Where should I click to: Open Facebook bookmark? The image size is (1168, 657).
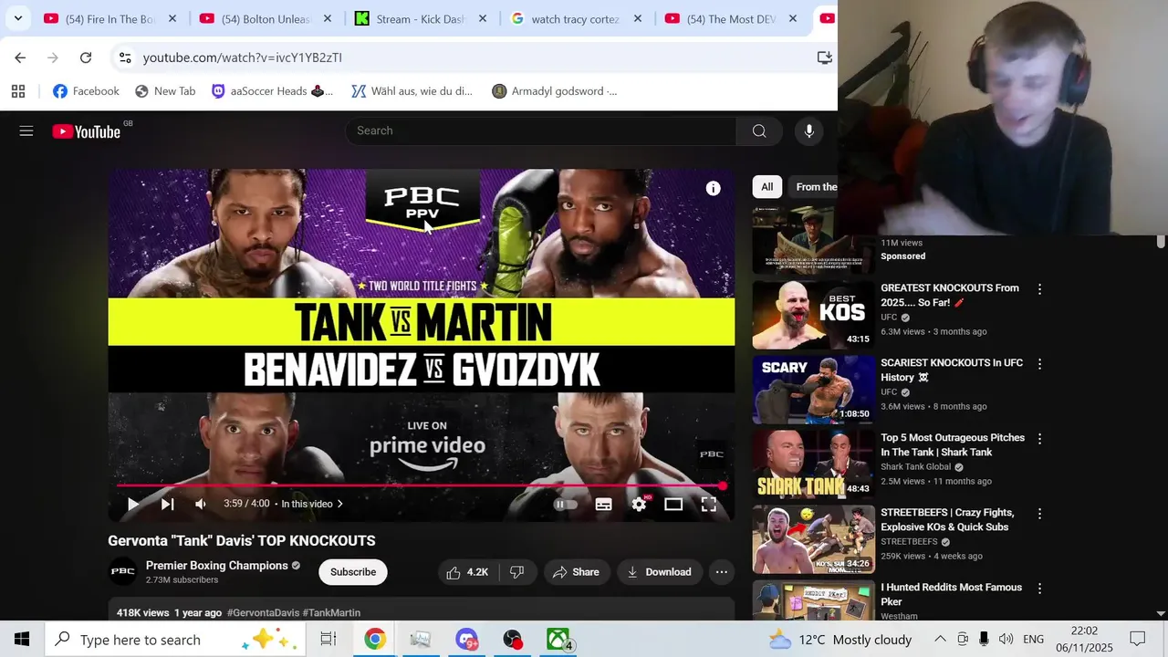[x=86, y=91]
